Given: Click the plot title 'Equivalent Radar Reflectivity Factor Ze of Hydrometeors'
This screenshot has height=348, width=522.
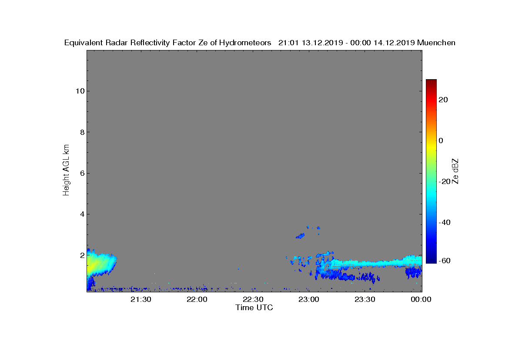Looking at the screenshot, I should (168, 43).
